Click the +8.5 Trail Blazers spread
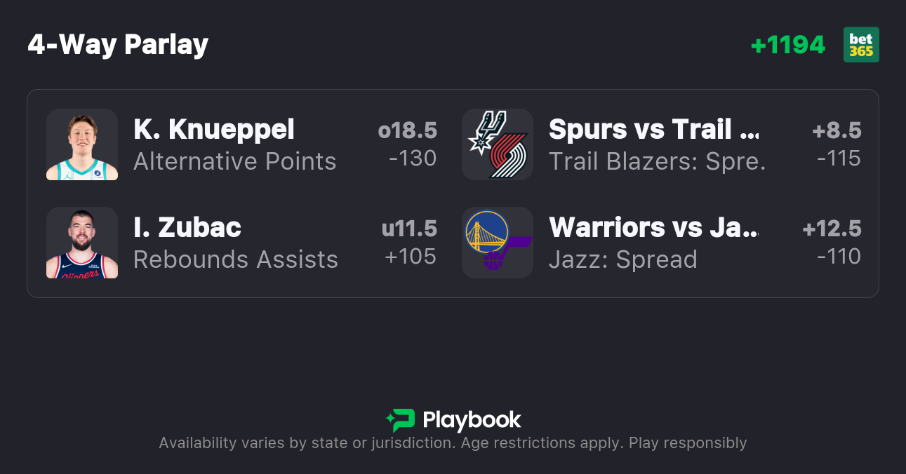This screenshot has width=906, height=474. (837, 130)
